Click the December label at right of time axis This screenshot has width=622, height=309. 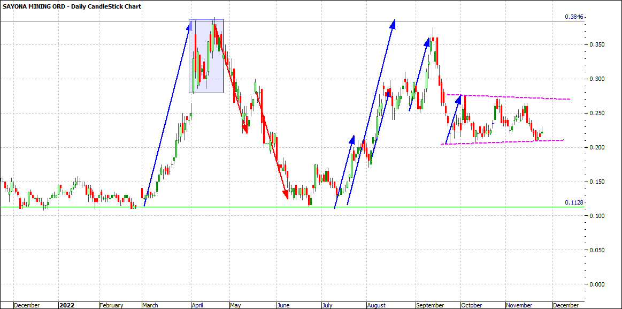click(566, 305)
